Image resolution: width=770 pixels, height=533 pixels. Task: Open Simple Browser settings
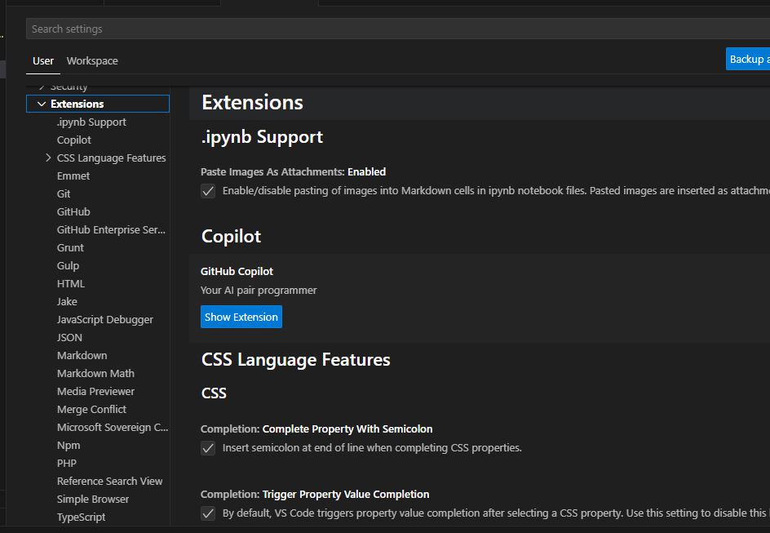93,499
